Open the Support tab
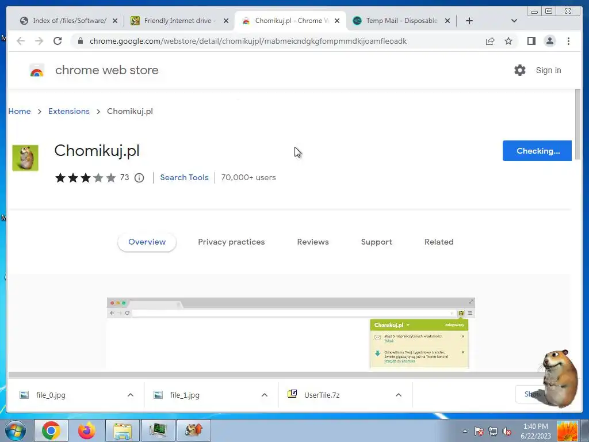589x442 pixels. tap(376, 242)
